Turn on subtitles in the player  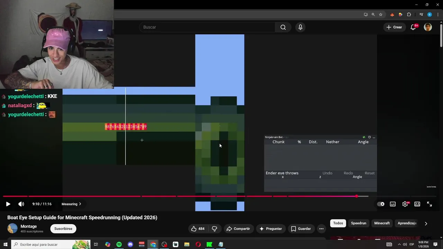(393, 204)
